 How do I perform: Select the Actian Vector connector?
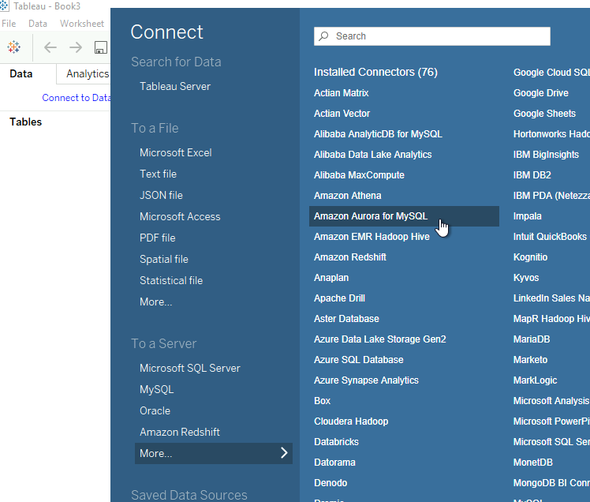pyautogui.click(x=342, y=114)
